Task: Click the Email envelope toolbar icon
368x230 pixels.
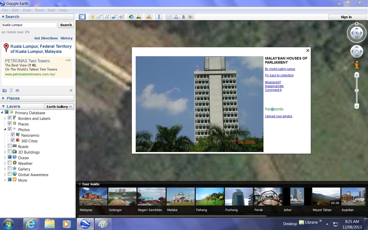Action: 169,17
